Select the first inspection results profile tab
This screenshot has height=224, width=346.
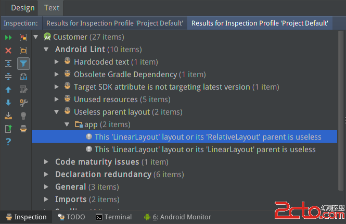(114, 23)
